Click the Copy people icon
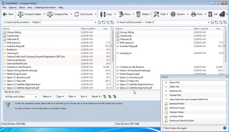Screen dimensions: 229x132 (103, 14)
